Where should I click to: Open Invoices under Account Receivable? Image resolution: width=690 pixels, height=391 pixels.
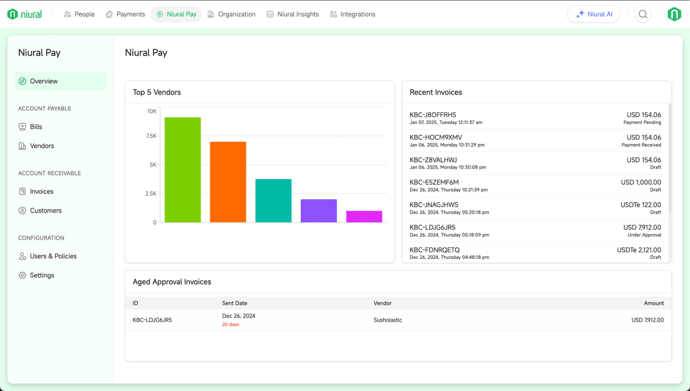61,192
